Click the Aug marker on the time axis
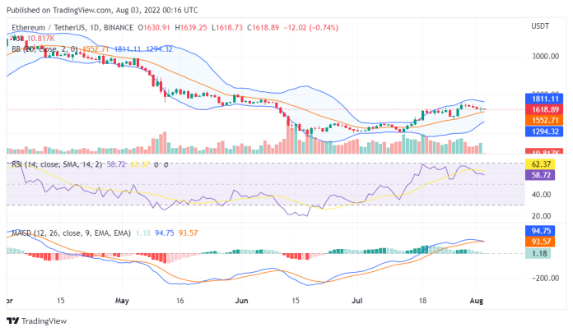Viewport: 573px width, 332px height. 478,302
